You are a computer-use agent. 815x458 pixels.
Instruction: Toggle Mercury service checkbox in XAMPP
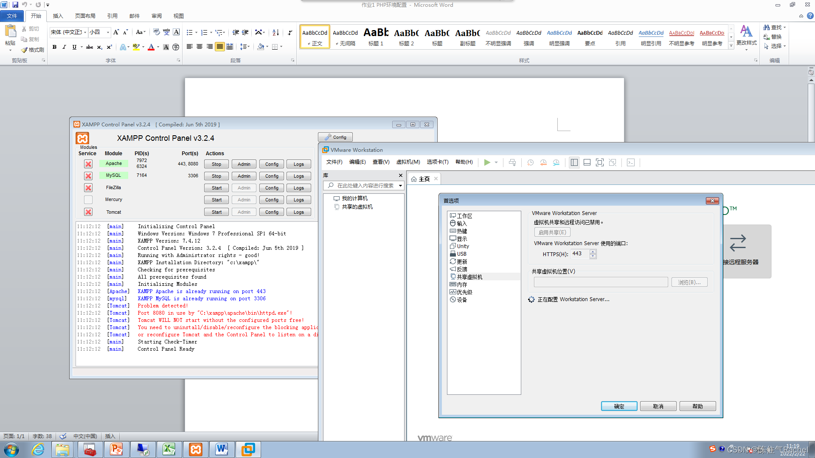(88, 200)
